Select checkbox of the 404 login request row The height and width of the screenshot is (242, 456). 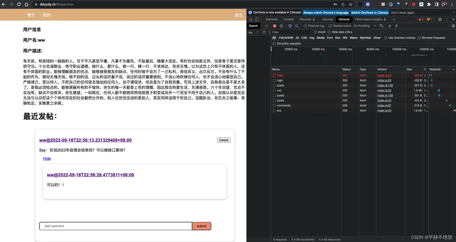click(x=274, y=75)
